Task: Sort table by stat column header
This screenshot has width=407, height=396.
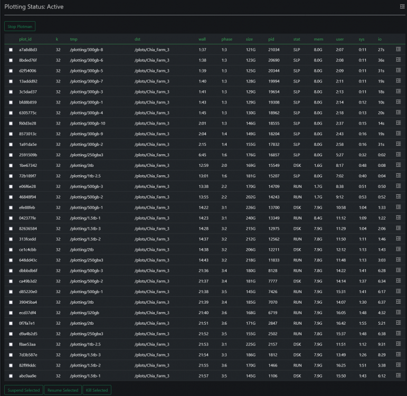Action: pyautogui.click(x=297, y=39)
